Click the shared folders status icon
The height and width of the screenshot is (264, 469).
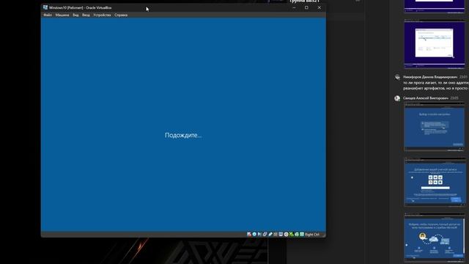[276, 235]
